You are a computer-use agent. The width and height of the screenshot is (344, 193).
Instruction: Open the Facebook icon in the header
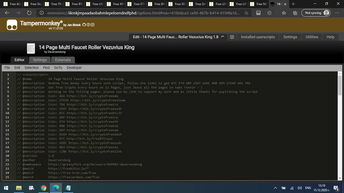tap(88, 25)
